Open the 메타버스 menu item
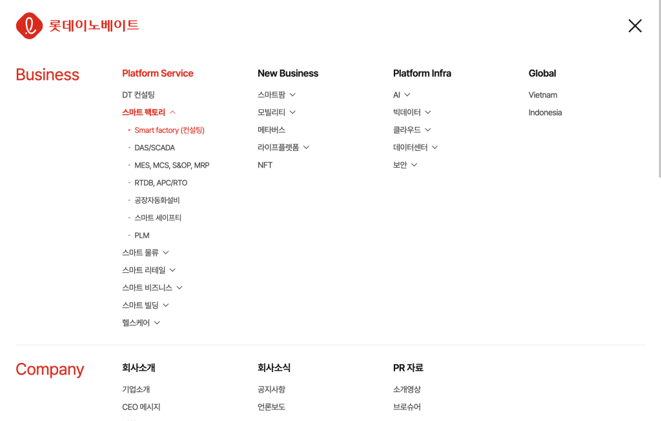The height and width of the screenshot is (421, 661). tap(271, 130)
